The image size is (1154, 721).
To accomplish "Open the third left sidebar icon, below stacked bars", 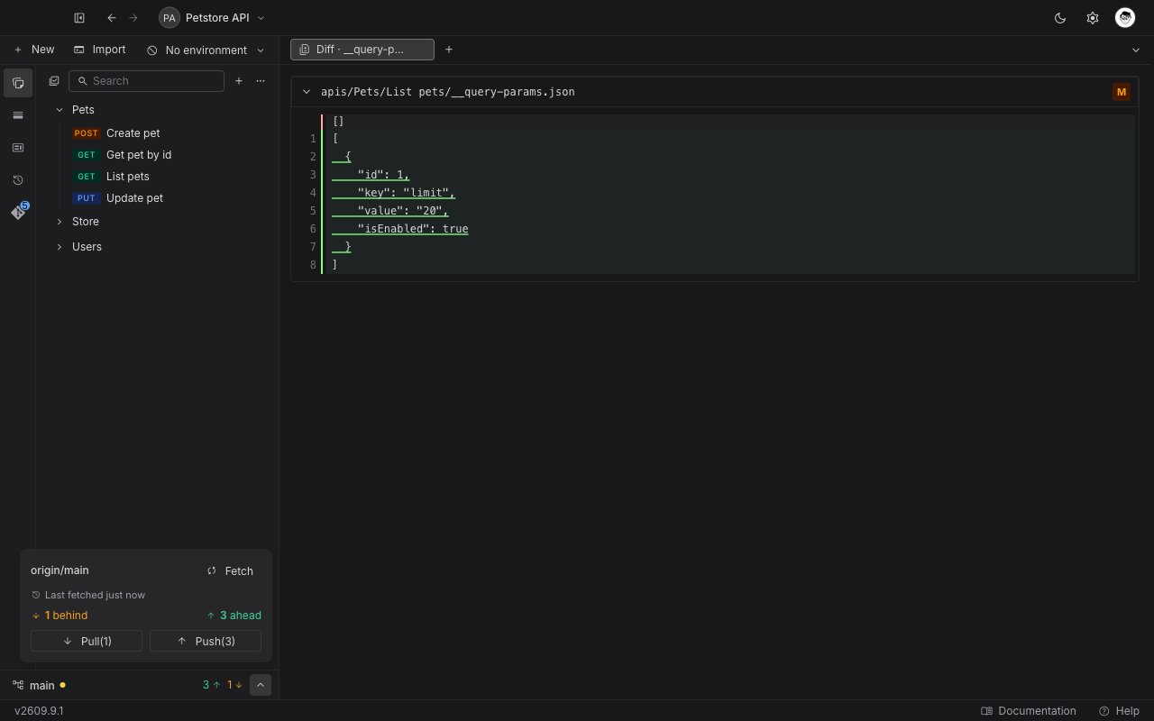I will pyautogui.click(x=18, y=148).
